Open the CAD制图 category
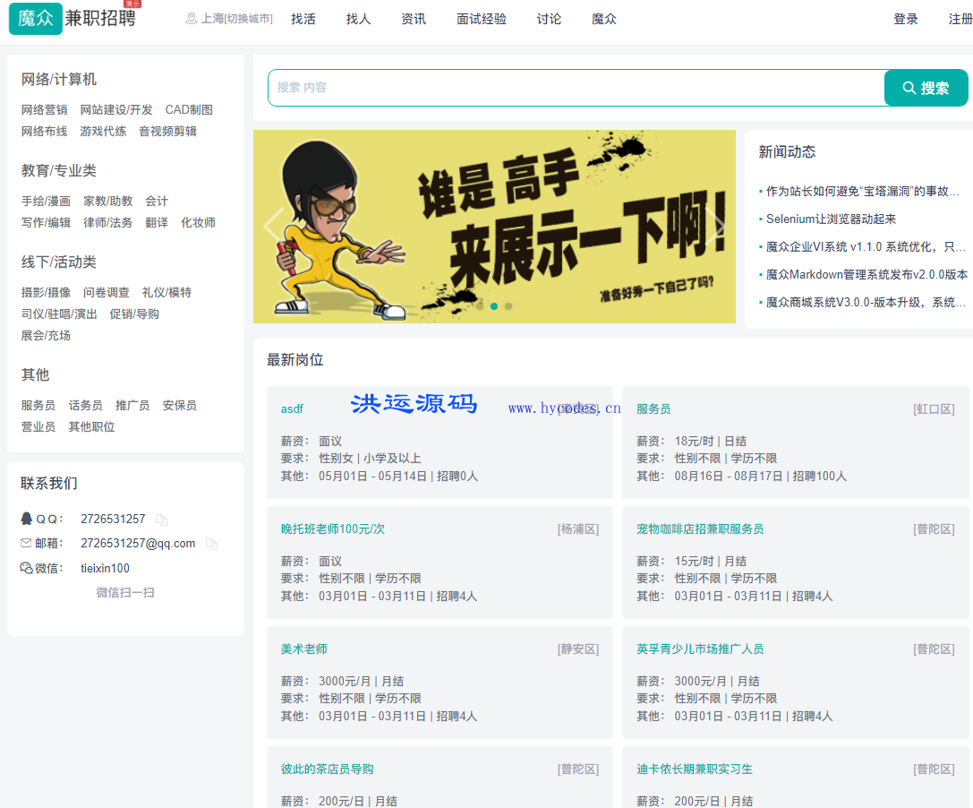Screen dimensions: 973x808 [189, 110]
